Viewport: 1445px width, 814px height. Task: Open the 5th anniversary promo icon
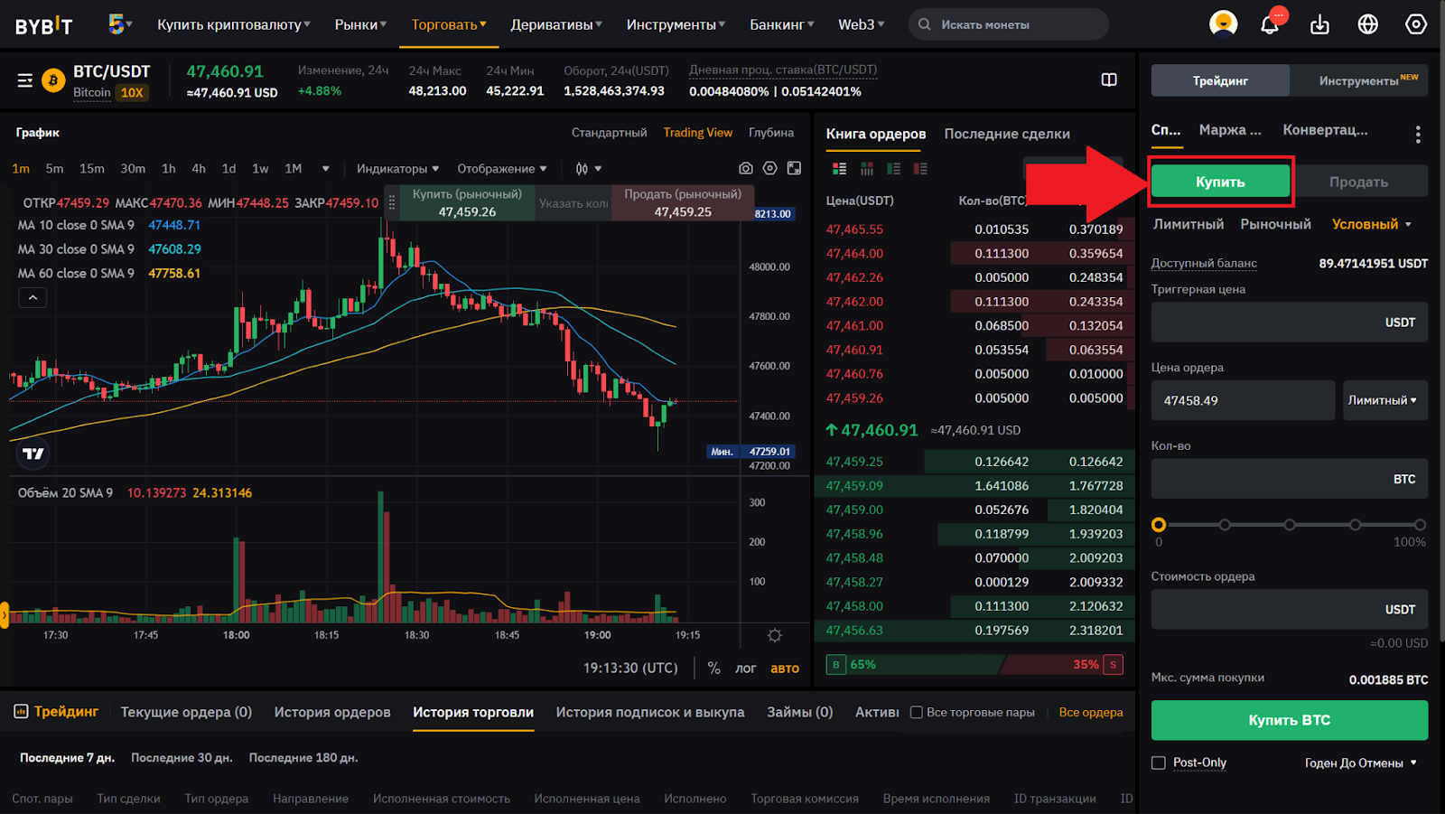117,23
